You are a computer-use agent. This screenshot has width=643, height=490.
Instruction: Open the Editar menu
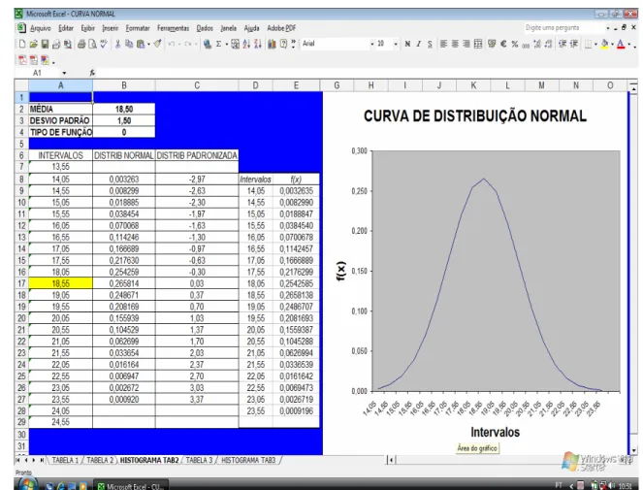pos(66,28)
